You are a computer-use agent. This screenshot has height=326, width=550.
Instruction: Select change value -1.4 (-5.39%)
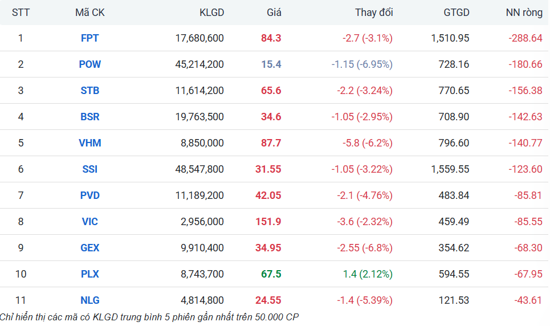[x=365, y=300]
